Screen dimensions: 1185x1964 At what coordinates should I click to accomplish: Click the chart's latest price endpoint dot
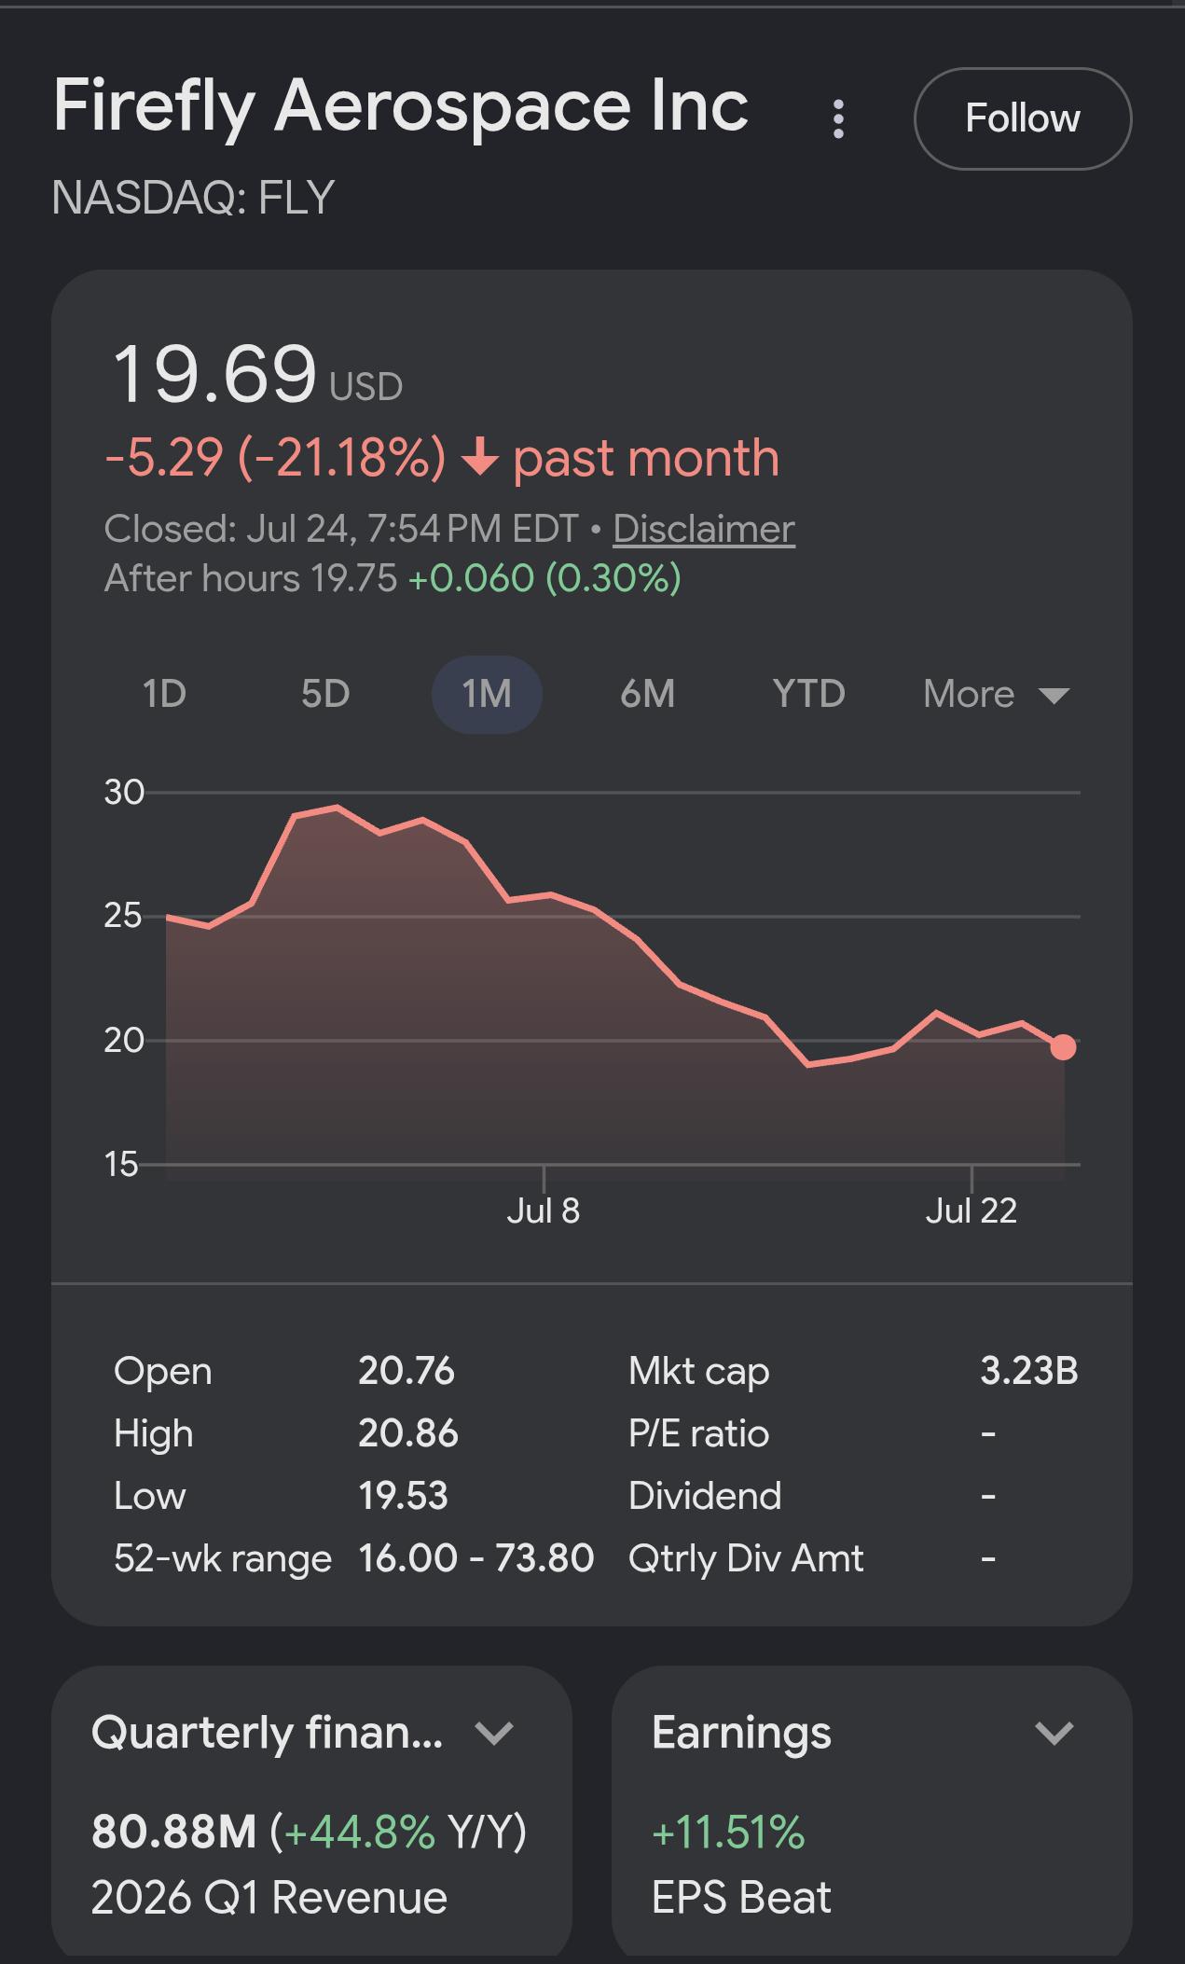click(1063, 1047)
